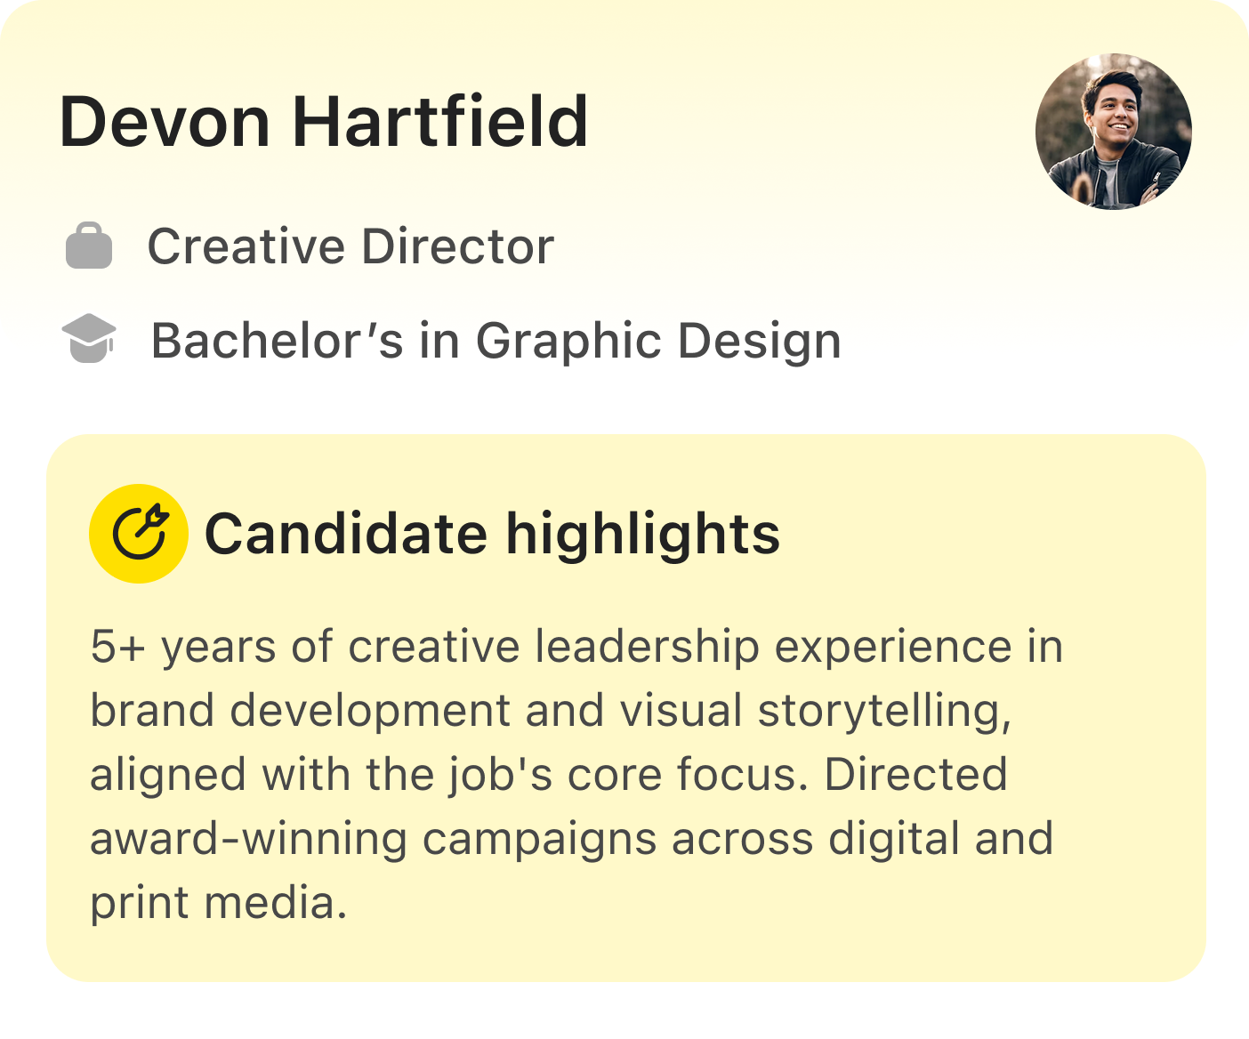Open Devon Hartfield's profile photo
Screen dimensions: 1249x1039
point(1113,132)
